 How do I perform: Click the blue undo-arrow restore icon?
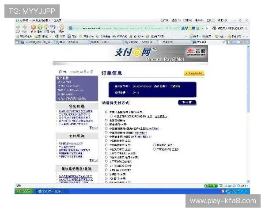coord(53,27)
